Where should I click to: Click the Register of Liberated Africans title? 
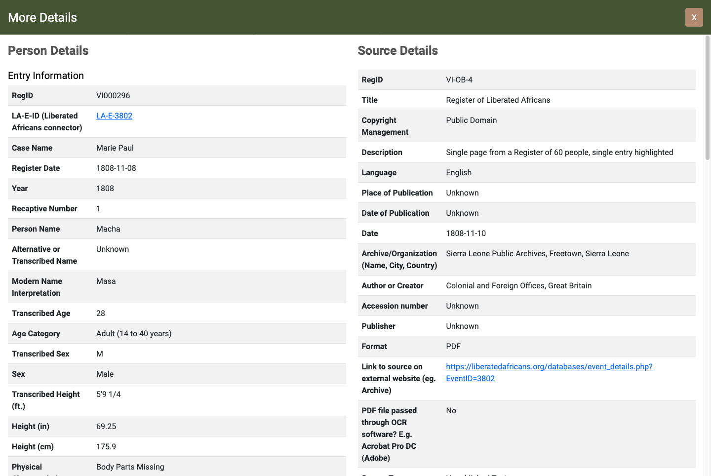tap(498, 100)
